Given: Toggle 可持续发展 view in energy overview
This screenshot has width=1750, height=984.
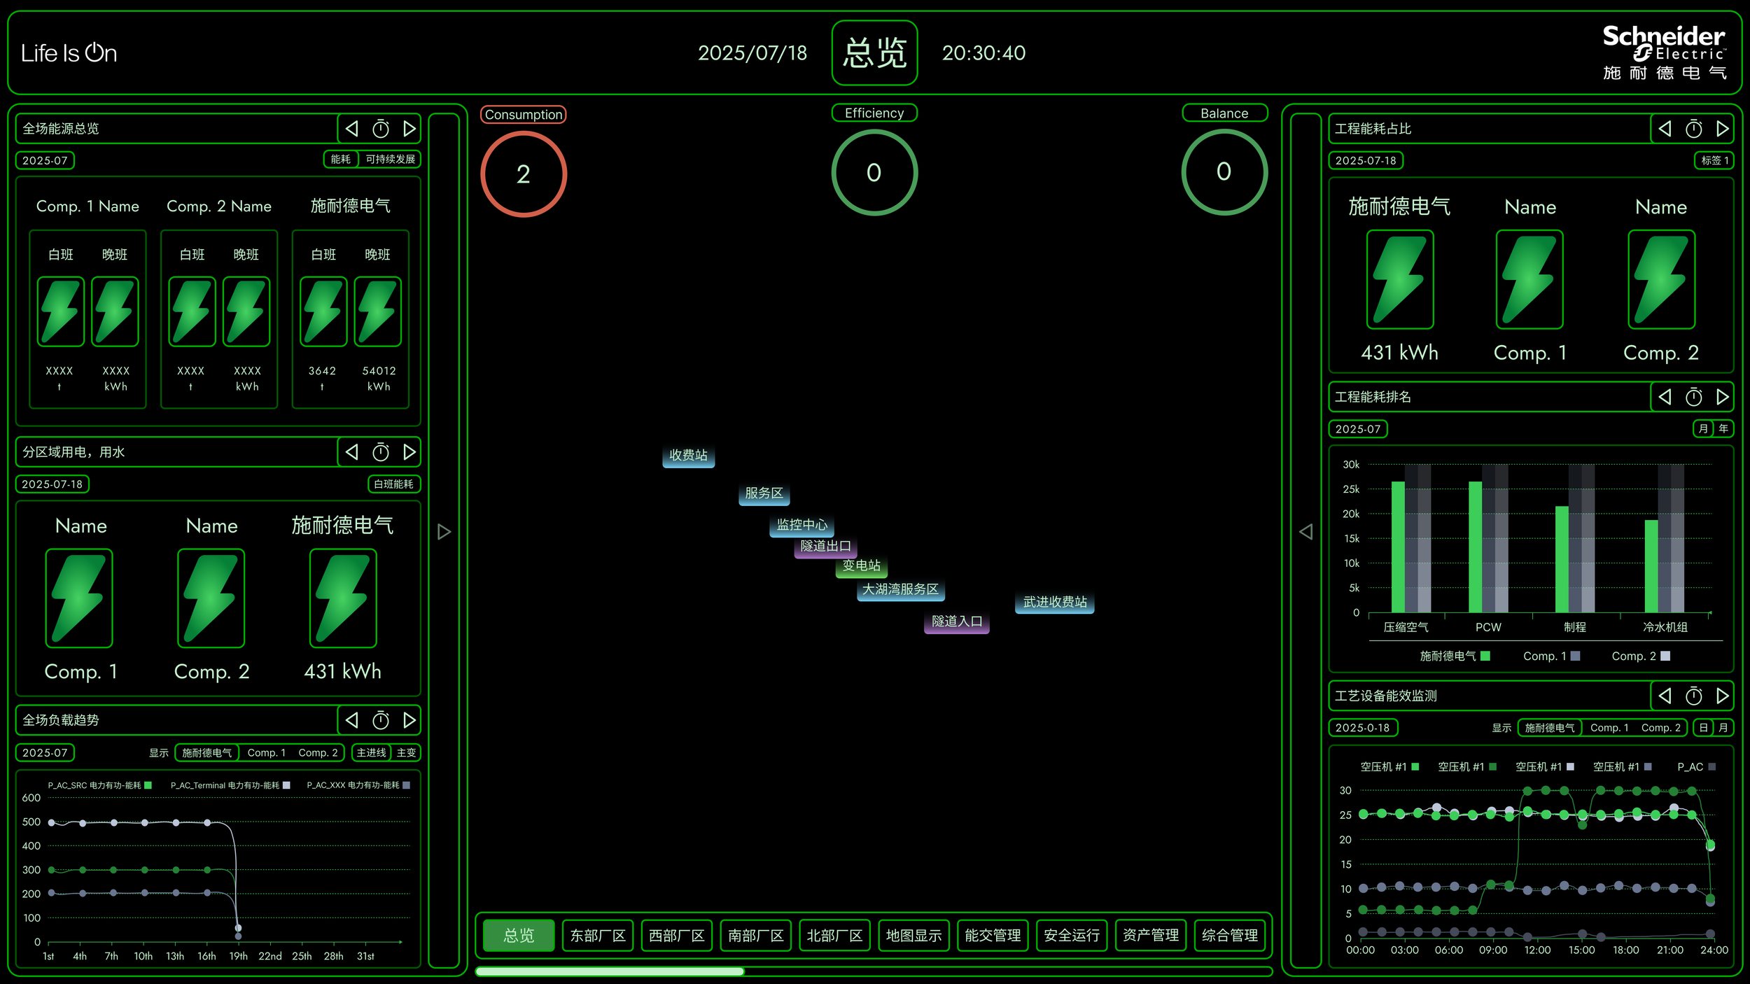Looking at the screenshot, I should coord(390,160).
